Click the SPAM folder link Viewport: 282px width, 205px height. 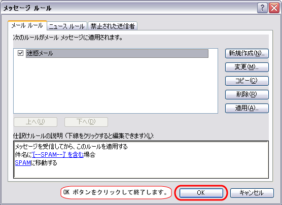click(x=23, y=163)
